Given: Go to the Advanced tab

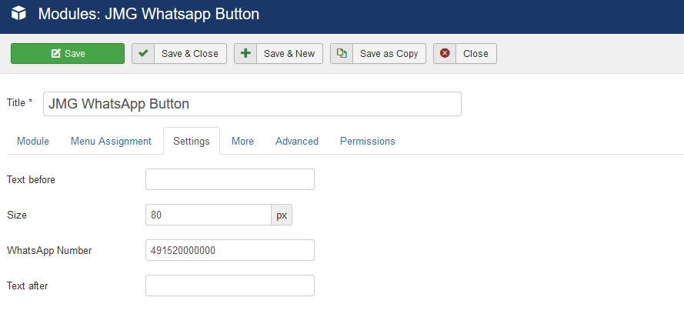Looking at the screenshot, I should coord(297,142).
